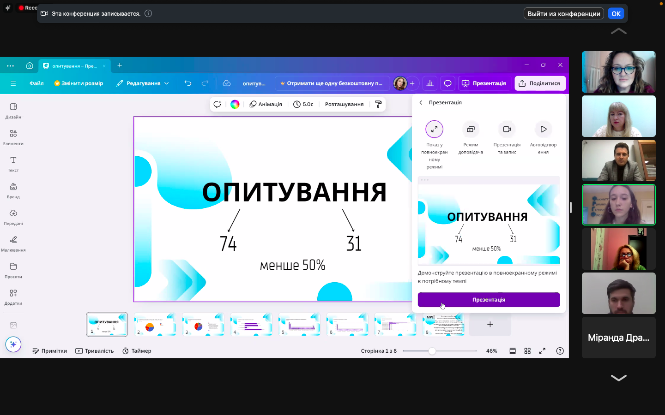Select Presenter view mode option
This screenshot has height=415, width=665.
[471, 129]
